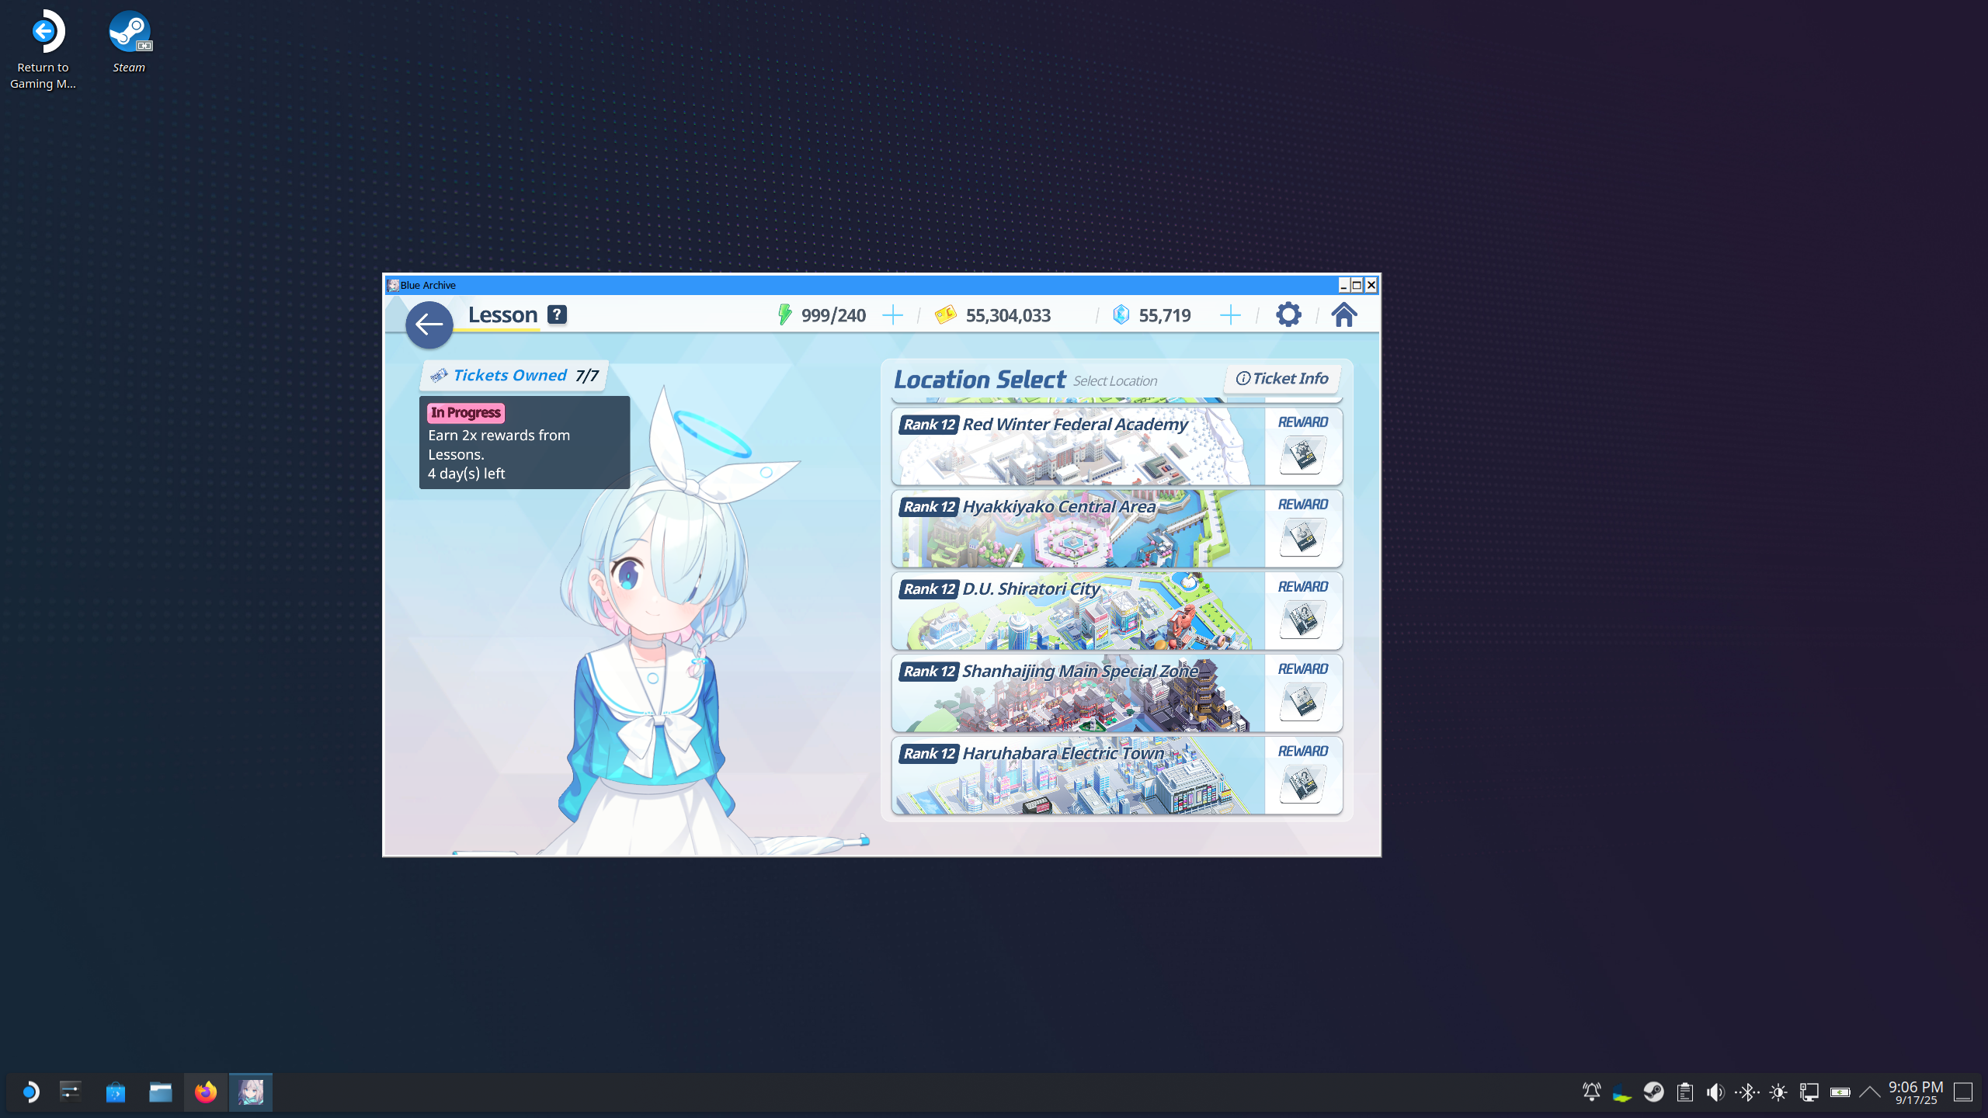Open system settings icon in taskbar
The width and height of the screenshot is (1988, 1118).
tap(71, 1092)
